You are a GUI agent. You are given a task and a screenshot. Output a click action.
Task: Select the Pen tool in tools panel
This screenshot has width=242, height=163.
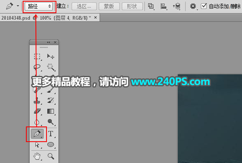tap(37, 134)
